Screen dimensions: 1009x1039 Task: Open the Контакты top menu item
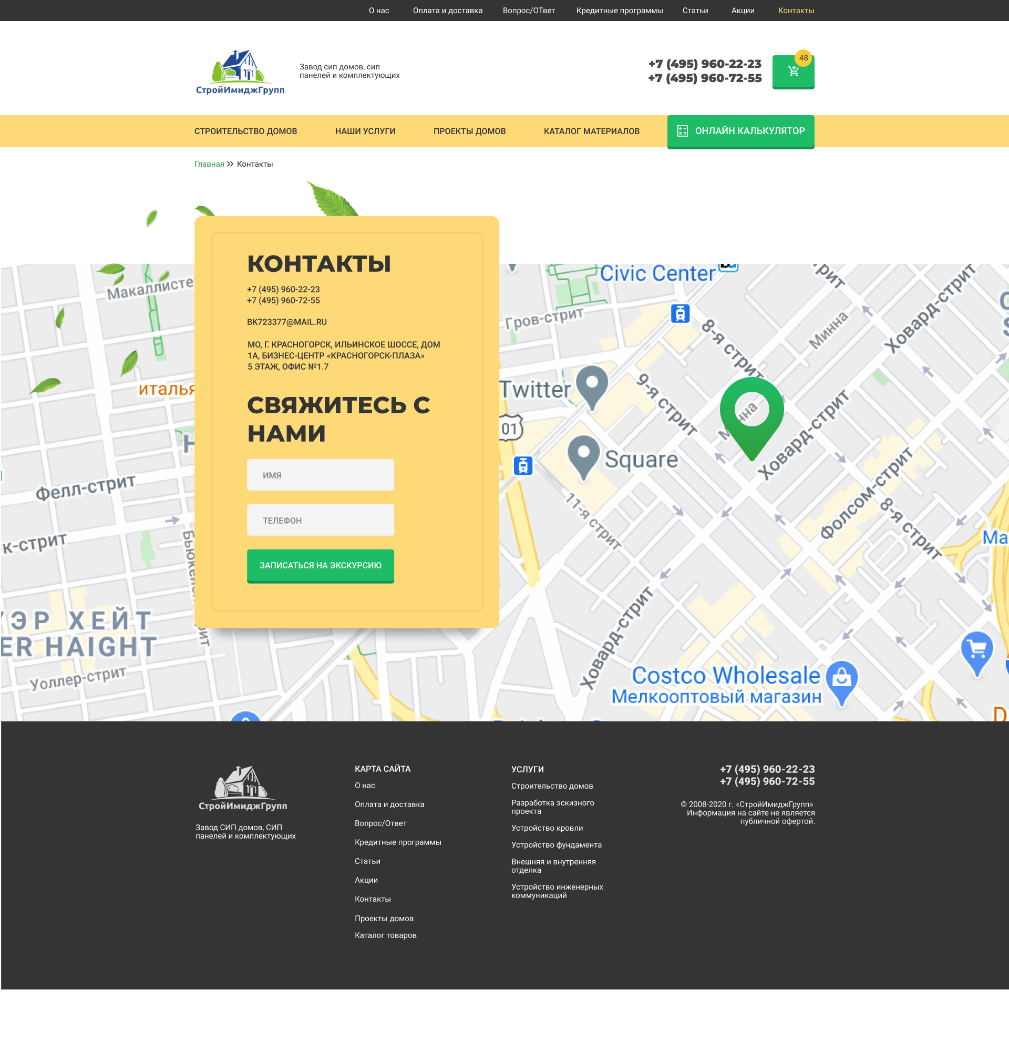pos(796,11)
